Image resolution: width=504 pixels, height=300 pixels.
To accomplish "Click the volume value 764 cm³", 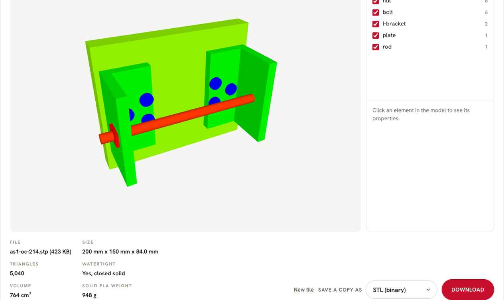I will [x=20, y=295].
